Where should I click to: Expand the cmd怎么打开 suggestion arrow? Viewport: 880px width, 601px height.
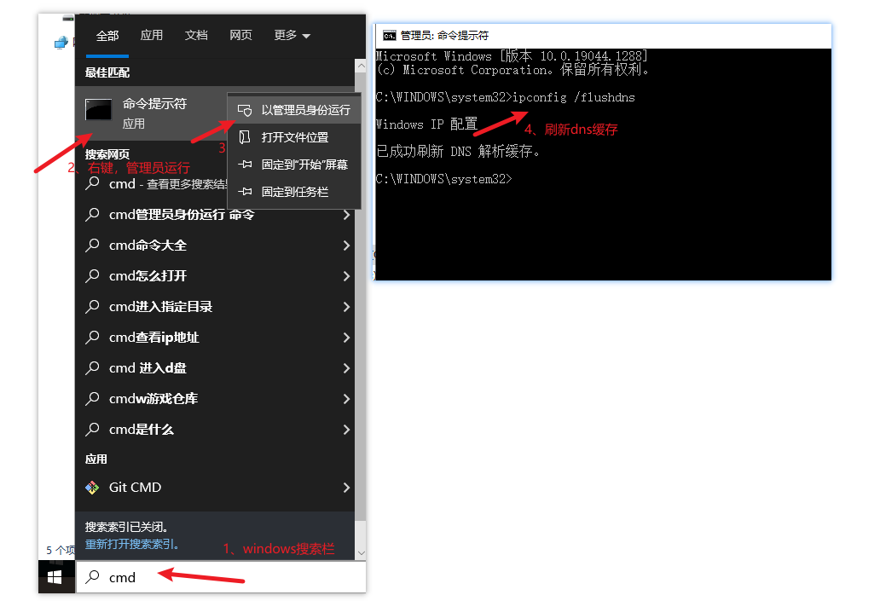click(x=346, y=276)
